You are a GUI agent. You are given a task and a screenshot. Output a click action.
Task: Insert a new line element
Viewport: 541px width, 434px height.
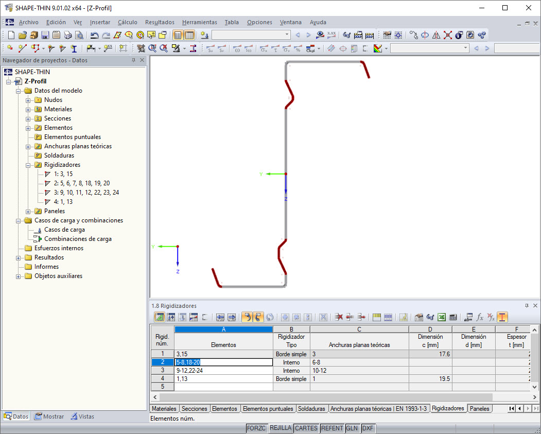tap(23, 48)
